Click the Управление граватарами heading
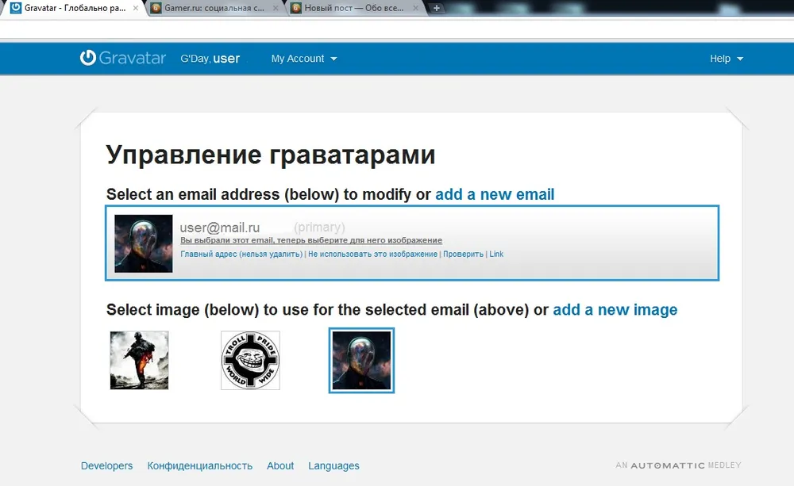 click(x=271, y=155)
